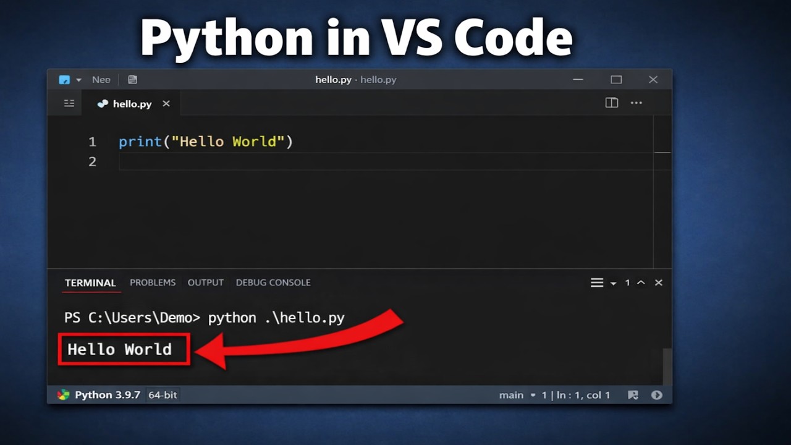Split the editor with the split icon
791x445 pixels.
[612, 103]
